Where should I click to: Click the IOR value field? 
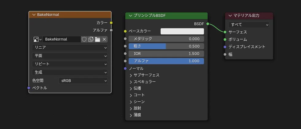pyautogui.click(x=166, y=54)
